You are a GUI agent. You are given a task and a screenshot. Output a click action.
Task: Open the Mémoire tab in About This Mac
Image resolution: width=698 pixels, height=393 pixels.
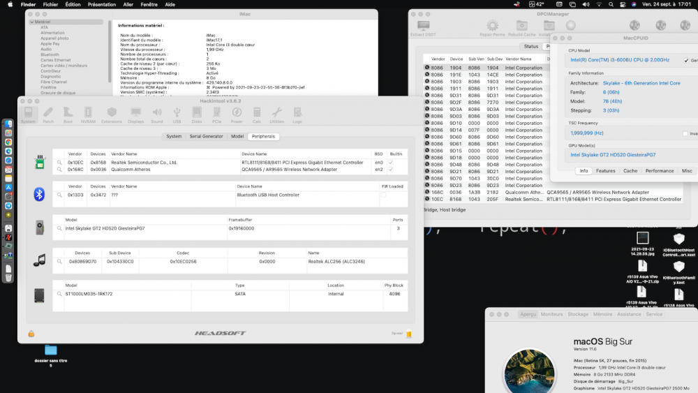pyautogui.click(x=603, y=314)
